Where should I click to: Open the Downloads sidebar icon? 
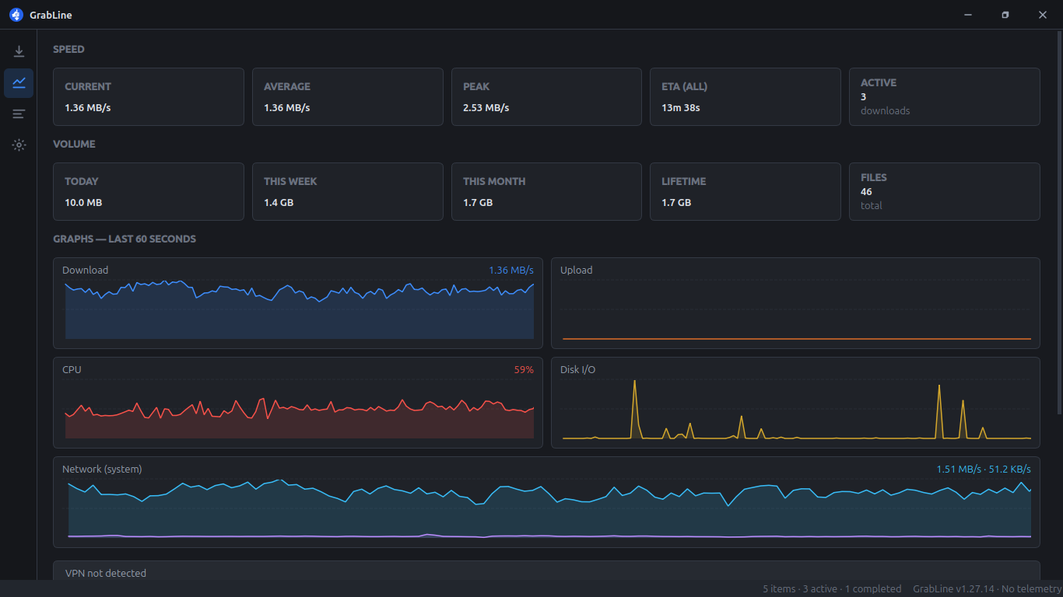click(x=19, y=52)
